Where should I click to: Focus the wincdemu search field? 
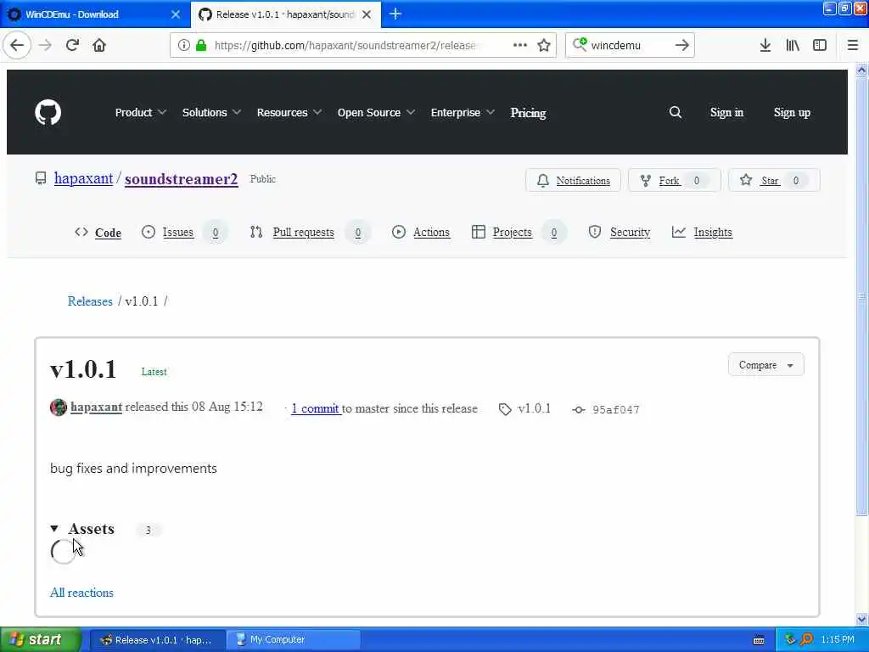click(x=630, y=46)
